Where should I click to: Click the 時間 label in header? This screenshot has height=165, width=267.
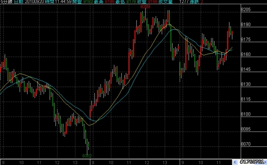[50, 2]
